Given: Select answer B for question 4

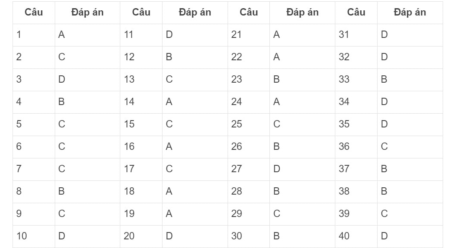Looking at the screenshot, I should click(x=87, y=102).
